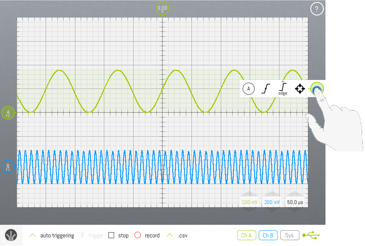This screenshot has height=246, width=365.
Task: Increase the 50,0 µs time base
Action: click(x=295, y=195)
